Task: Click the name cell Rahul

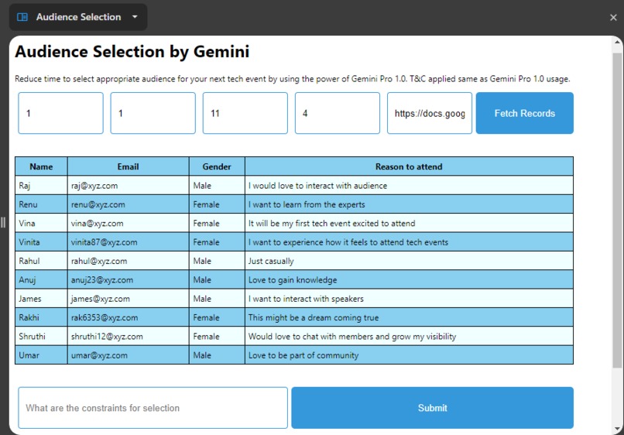Action: (41, 261)
